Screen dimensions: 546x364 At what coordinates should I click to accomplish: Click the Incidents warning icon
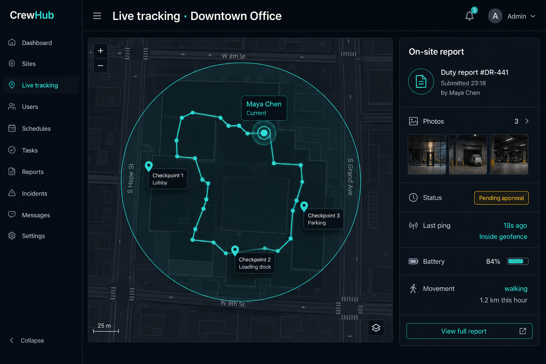(12, 193)
